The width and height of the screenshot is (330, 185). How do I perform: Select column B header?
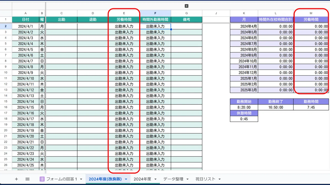coord(42,13)
